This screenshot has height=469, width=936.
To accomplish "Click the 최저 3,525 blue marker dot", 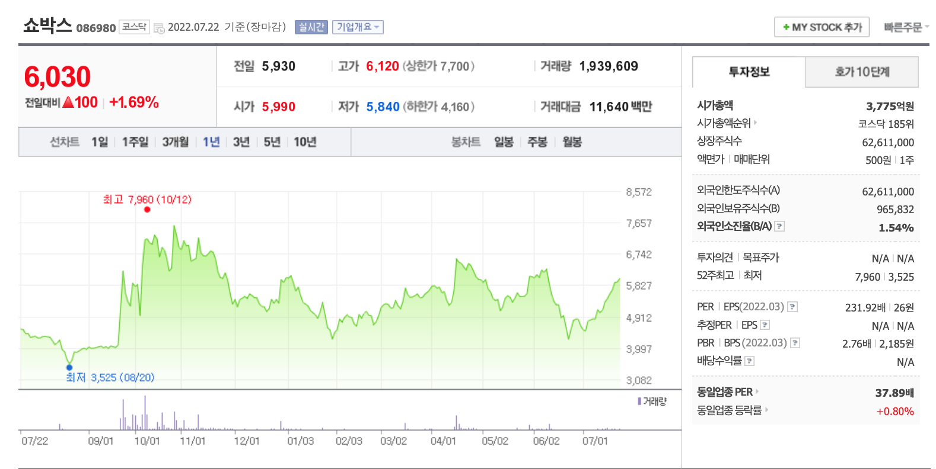I will coord(69,367).
